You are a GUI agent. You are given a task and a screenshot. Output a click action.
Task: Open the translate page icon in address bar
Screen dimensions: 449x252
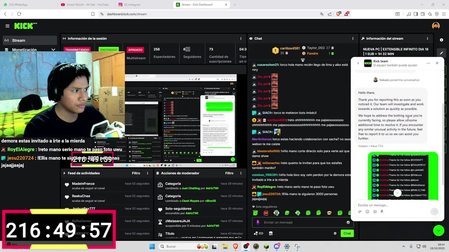click(322, 14)
